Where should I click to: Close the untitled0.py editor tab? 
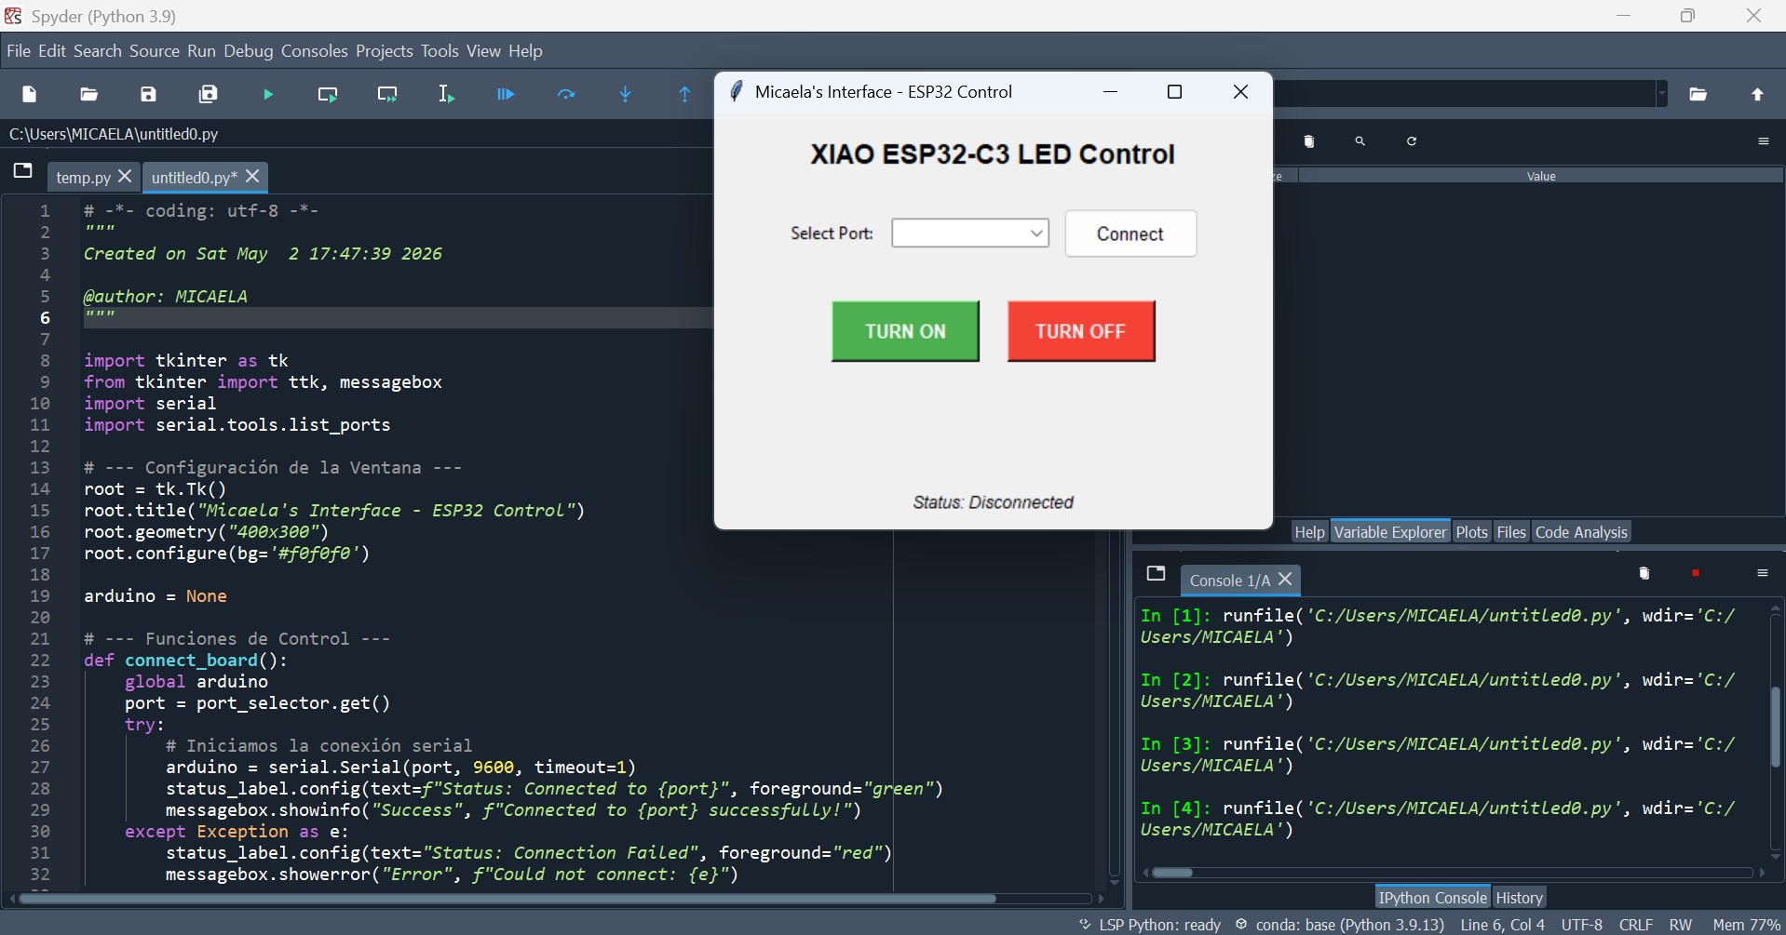253,176
